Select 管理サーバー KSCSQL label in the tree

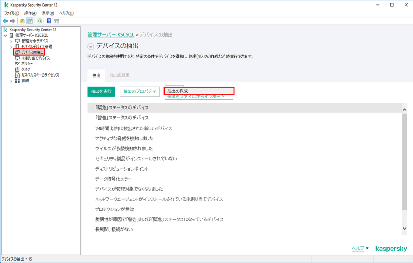32,35
